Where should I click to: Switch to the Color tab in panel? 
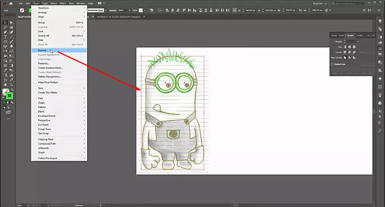(x=341, y=35)
